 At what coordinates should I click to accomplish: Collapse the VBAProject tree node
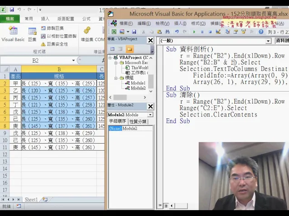pos(110,58)
